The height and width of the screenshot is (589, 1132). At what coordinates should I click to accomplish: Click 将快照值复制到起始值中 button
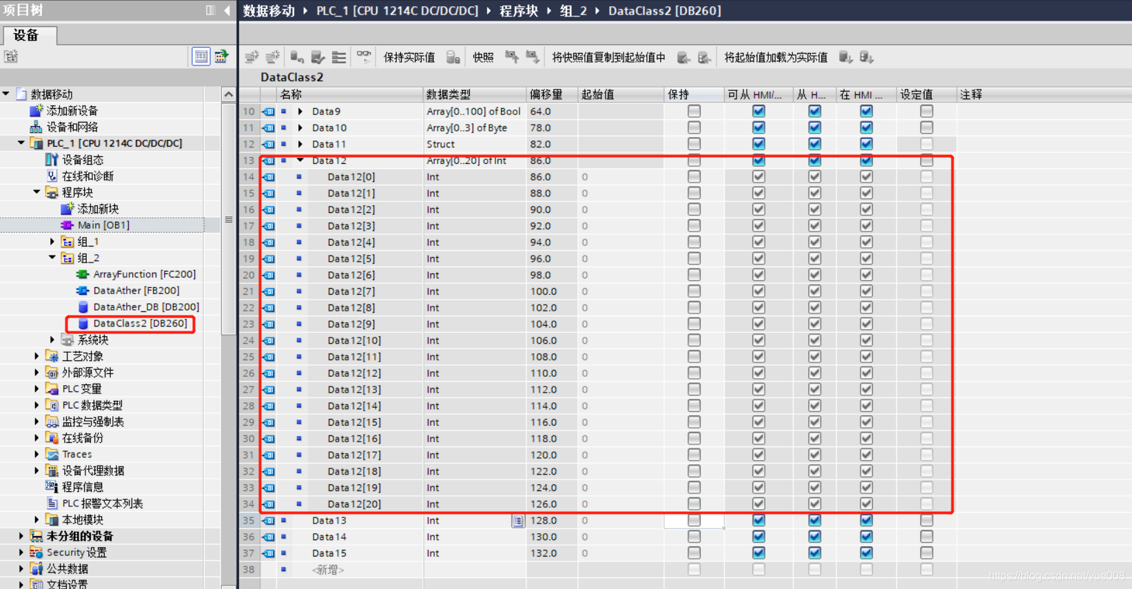[x=608, y=57]
